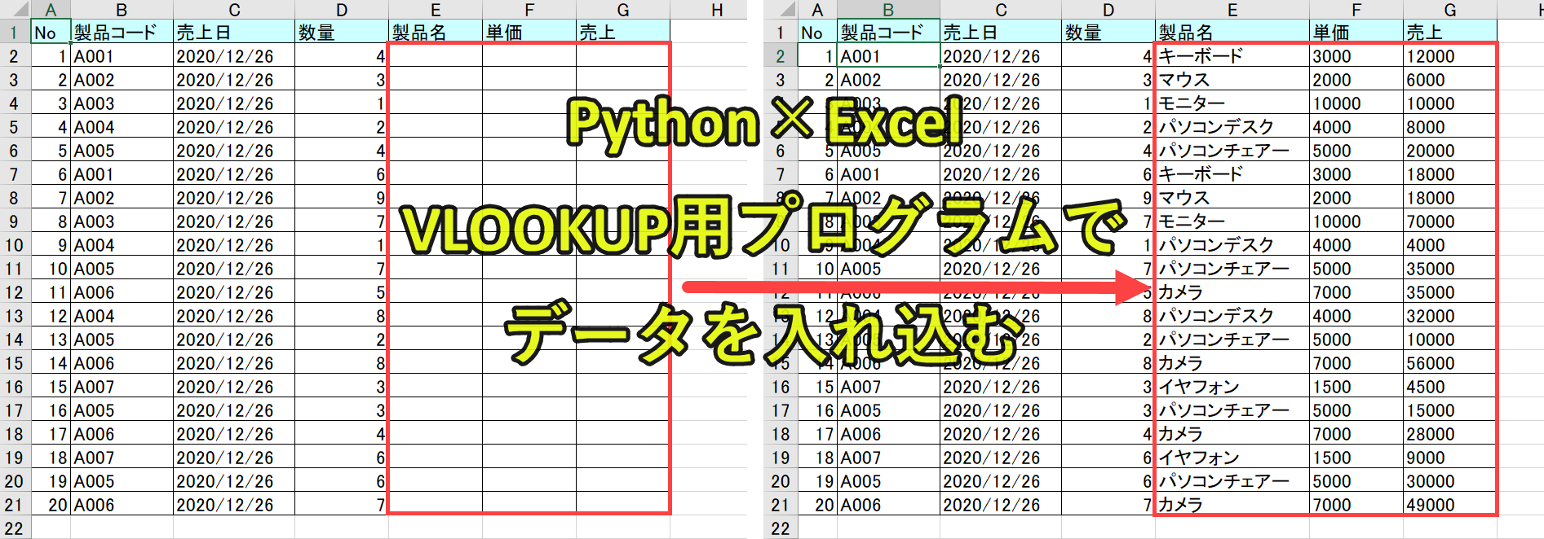This screenshot has width=1544, height=539.
Task: Click 売上日 header cell in left sheet
Action: coord(234,33)
